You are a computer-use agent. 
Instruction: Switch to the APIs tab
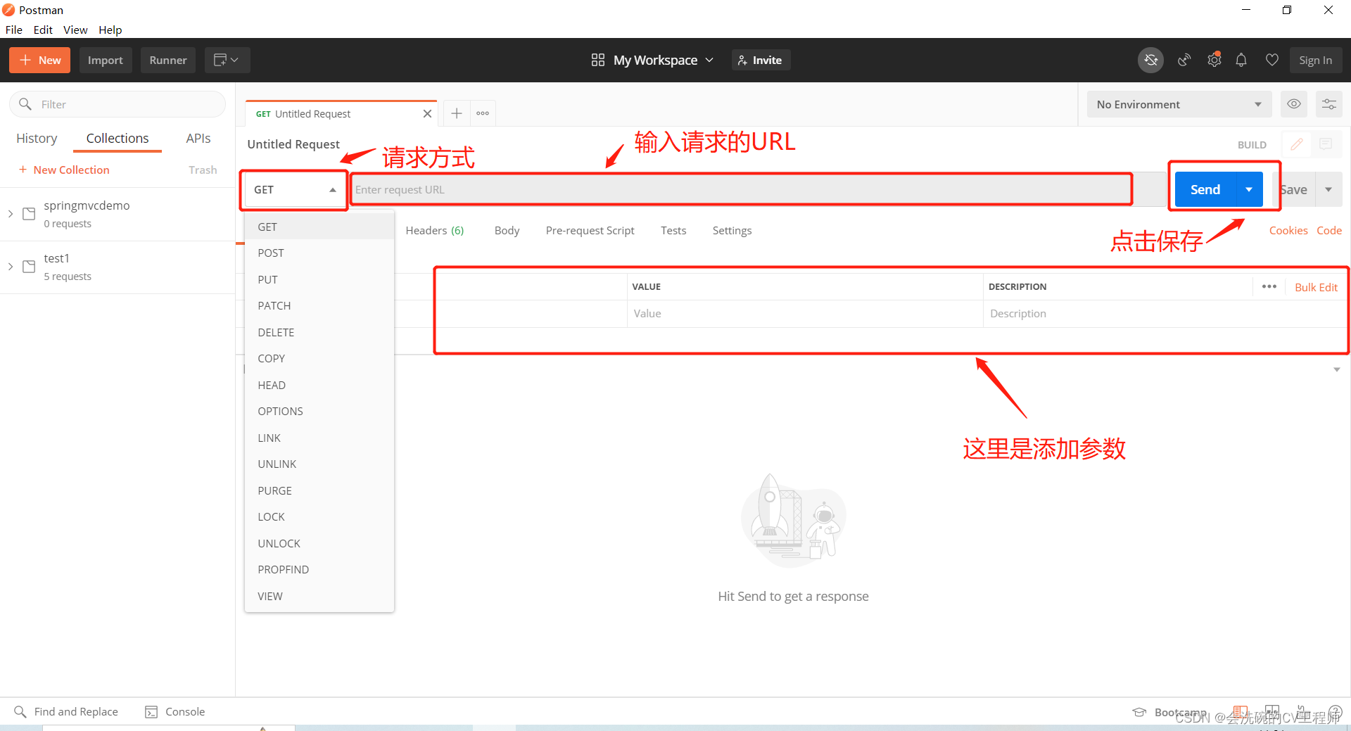198,139
